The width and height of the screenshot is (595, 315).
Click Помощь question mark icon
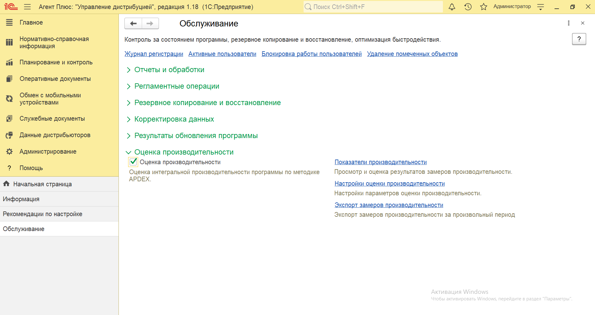click(9, 168)
